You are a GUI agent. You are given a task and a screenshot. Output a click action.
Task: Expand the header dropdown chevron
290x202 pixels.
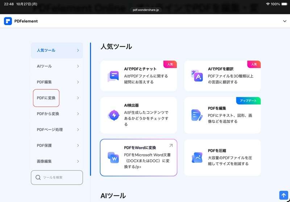tap(285, 21)
